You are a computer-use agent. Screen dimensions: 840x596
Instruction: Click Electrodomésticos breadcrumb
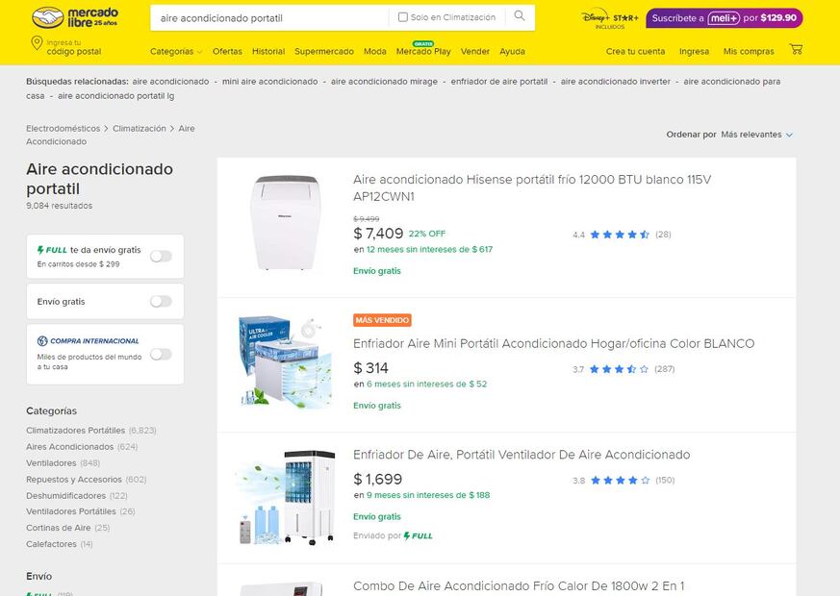coord(64,129)
